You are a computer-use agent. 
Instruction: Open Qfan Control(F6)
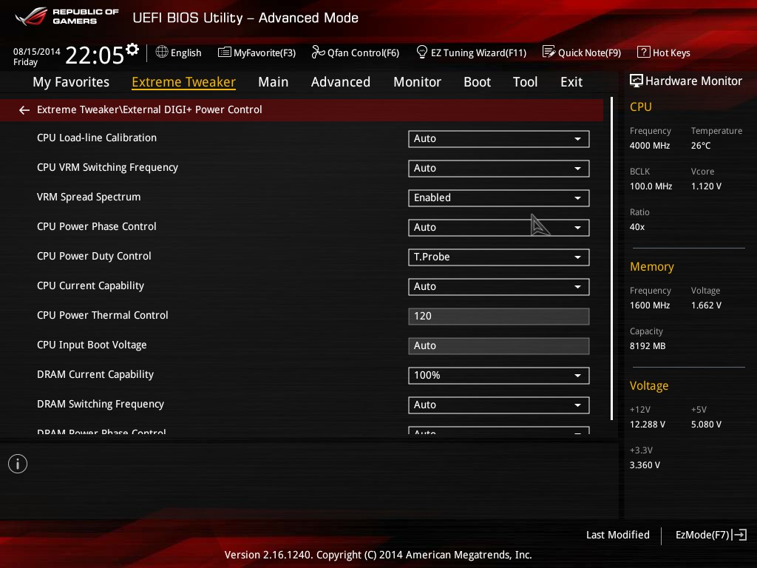tap(356, 53)
